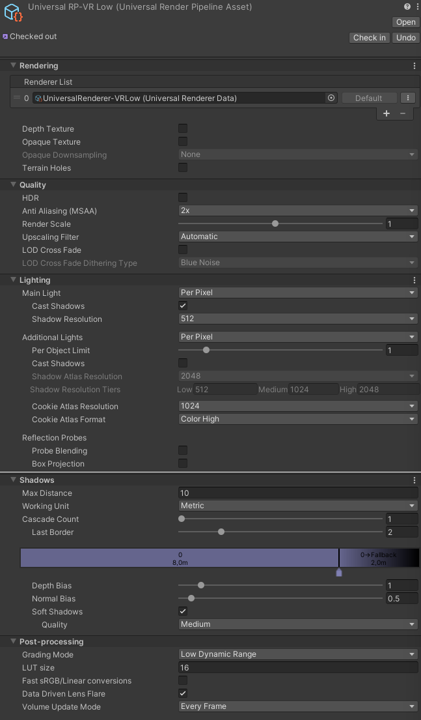Image resolution: width=421 pixels, height=720 pixels.
Task: Adjust the Cascade Count slider
Action: tap(182, 519)
